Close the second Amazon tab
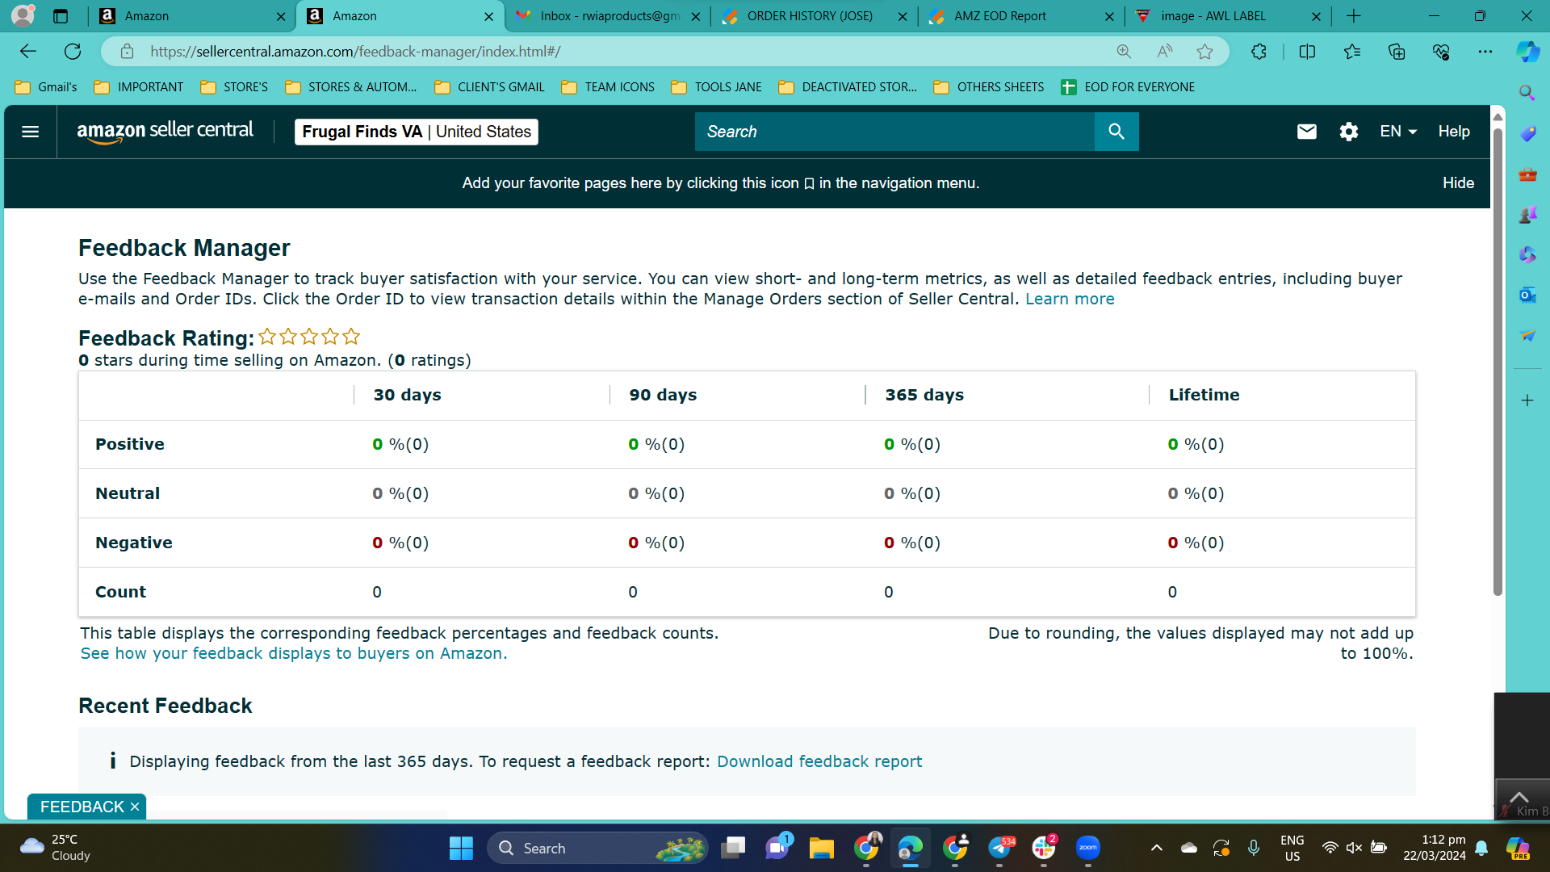The height and width of the screenshot is (872, 1550). (x=488, y=16)
